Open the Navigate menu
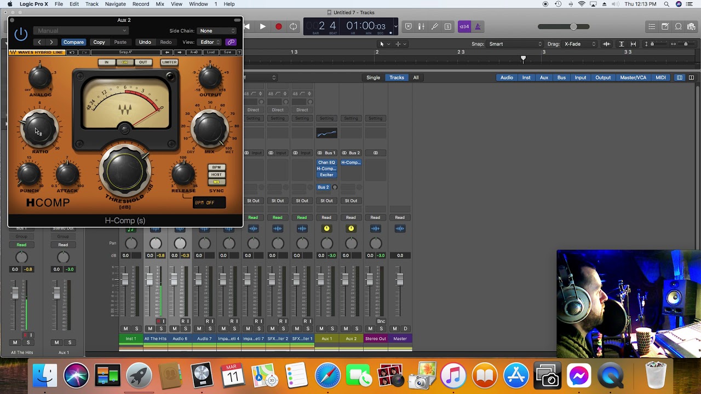The width and height of the screenshot is (701, 394). 115,4
